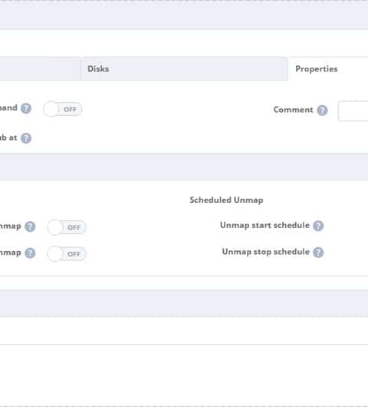This screenshot has height=407, width=368.
Task: Toggle the OFF switch next to 'band'
Action: pyautogui.click(x=62, y=109)
